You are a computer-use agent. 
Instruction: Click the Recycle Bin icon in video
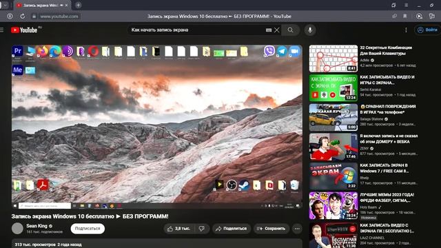294,185
